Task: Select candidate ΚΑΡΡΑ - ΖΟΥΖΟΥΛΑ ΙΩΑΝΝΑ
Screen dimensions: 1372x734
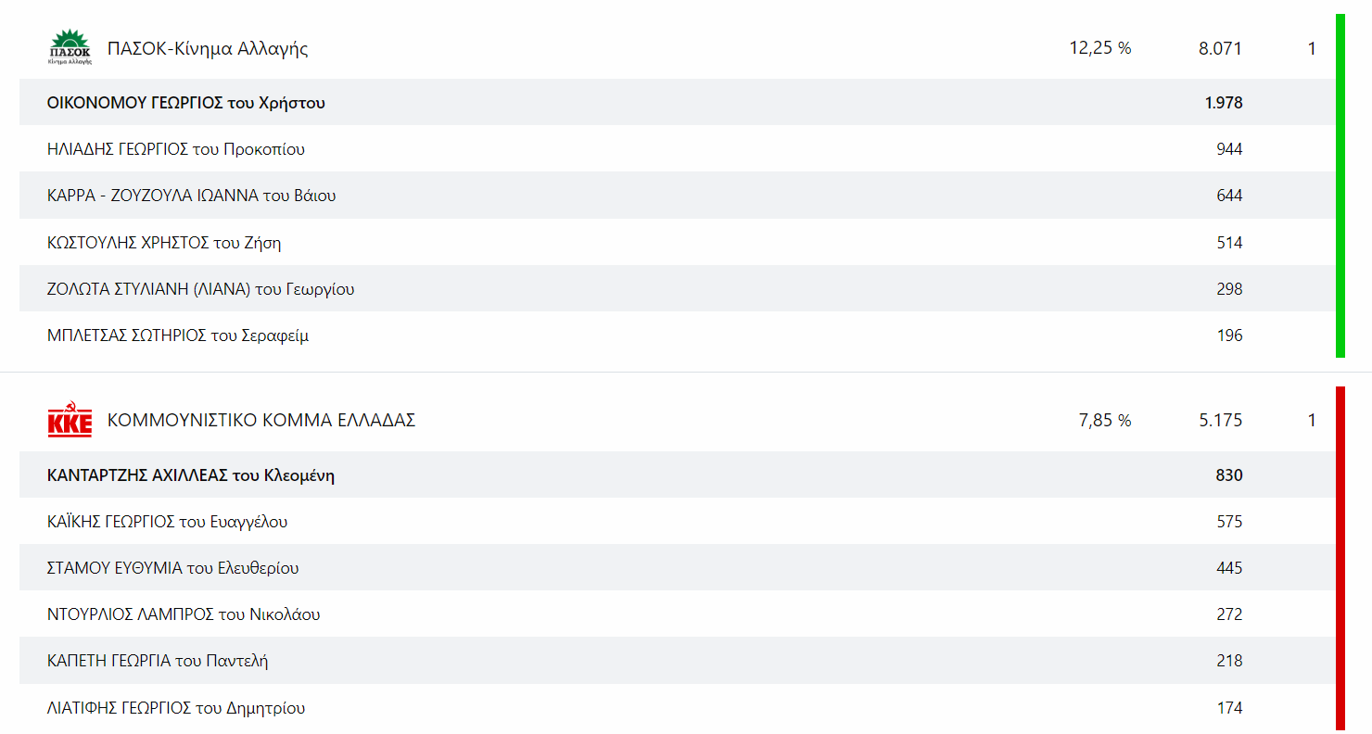Action: (191, 196)
